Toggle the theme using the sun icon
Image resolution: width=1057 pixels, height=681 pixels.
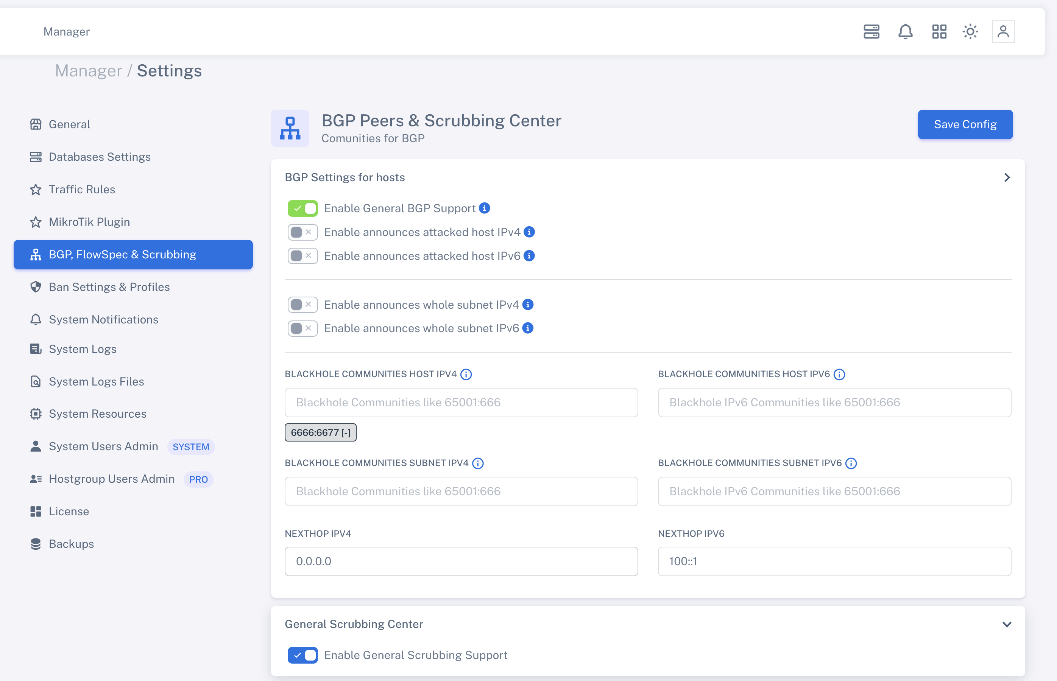(970, 31)
